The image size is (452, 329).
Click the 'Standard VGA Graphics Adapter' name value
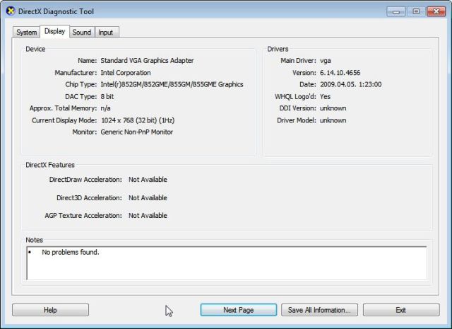tap(147, 61)
